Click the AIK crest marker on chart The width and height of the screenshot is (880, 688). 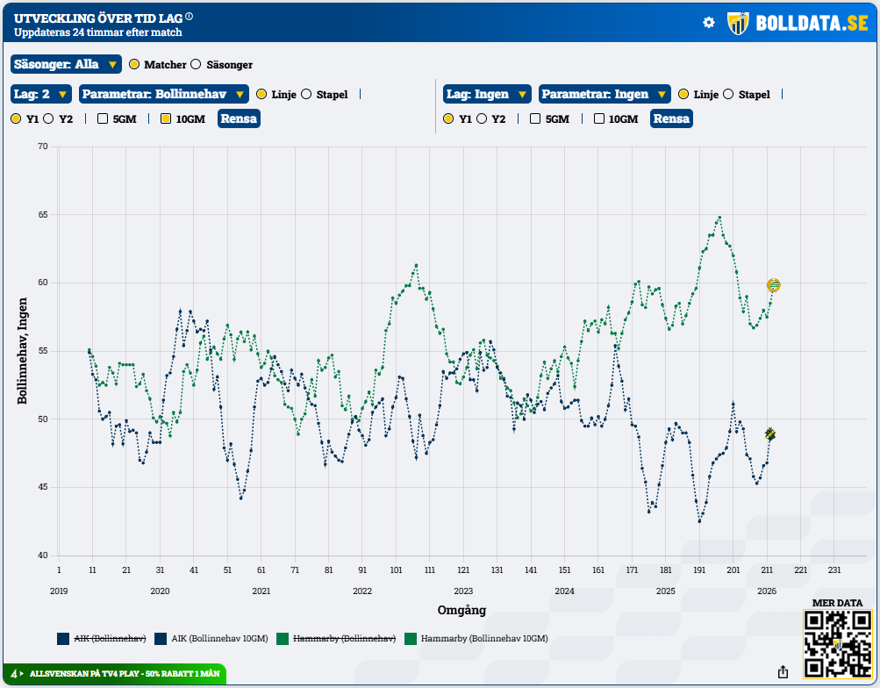pos(770,434)
